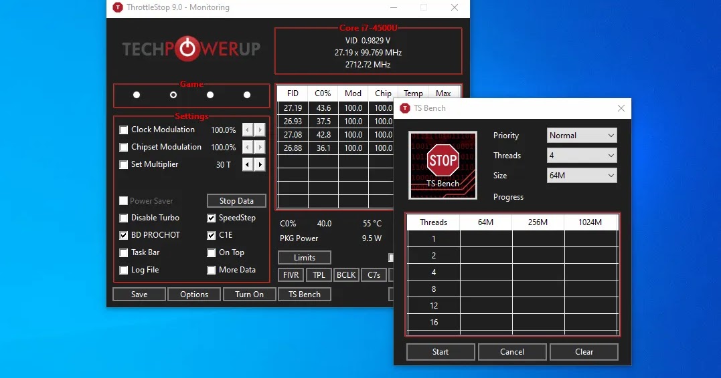Click the C0% column header
Image resolution: width=721 pixels, height=378 pixels.
pyautogui.click(x=323, y=93)
